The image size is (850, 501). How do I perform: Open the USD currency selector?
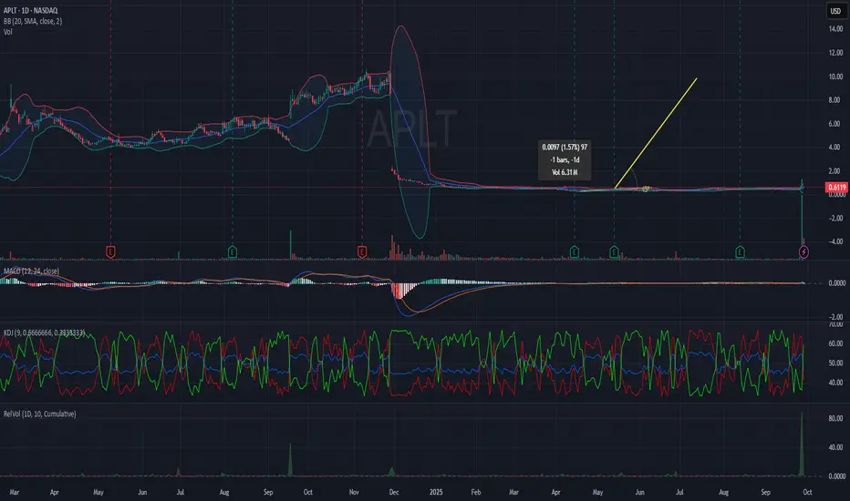click(835, 11)
